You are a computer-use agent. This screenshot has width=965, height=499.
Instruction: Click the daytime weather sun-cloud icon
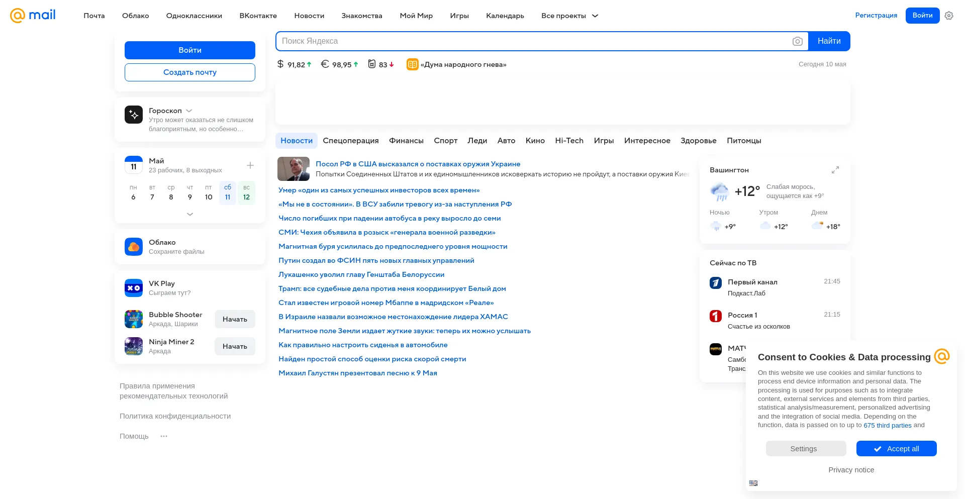tap(818, 226)
